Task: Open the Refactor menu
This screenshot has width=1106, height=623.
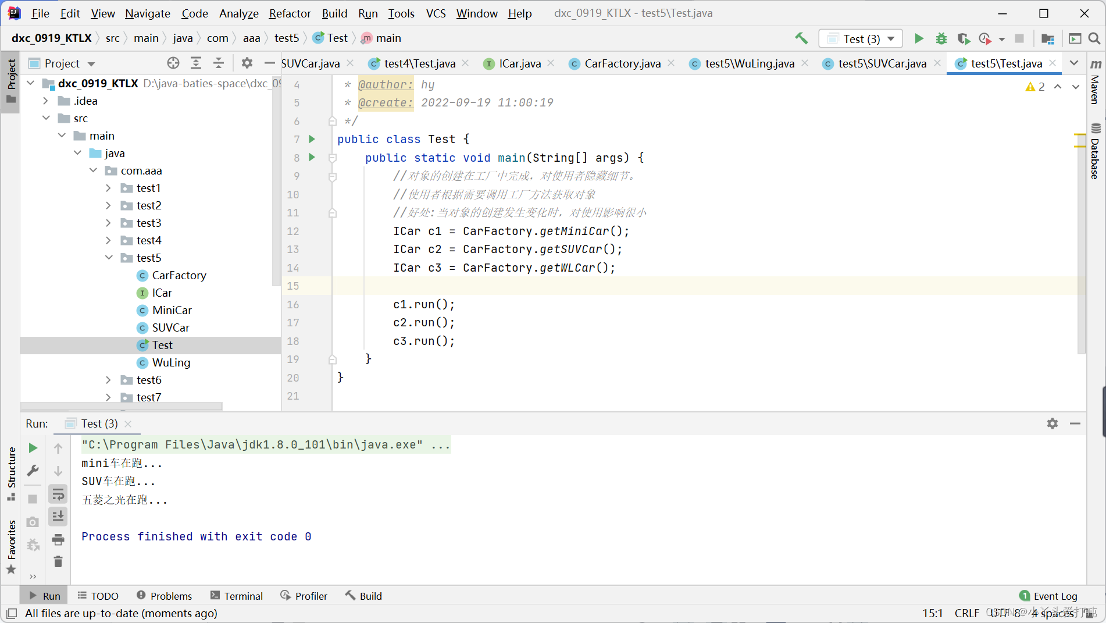Action: point(290,13)
